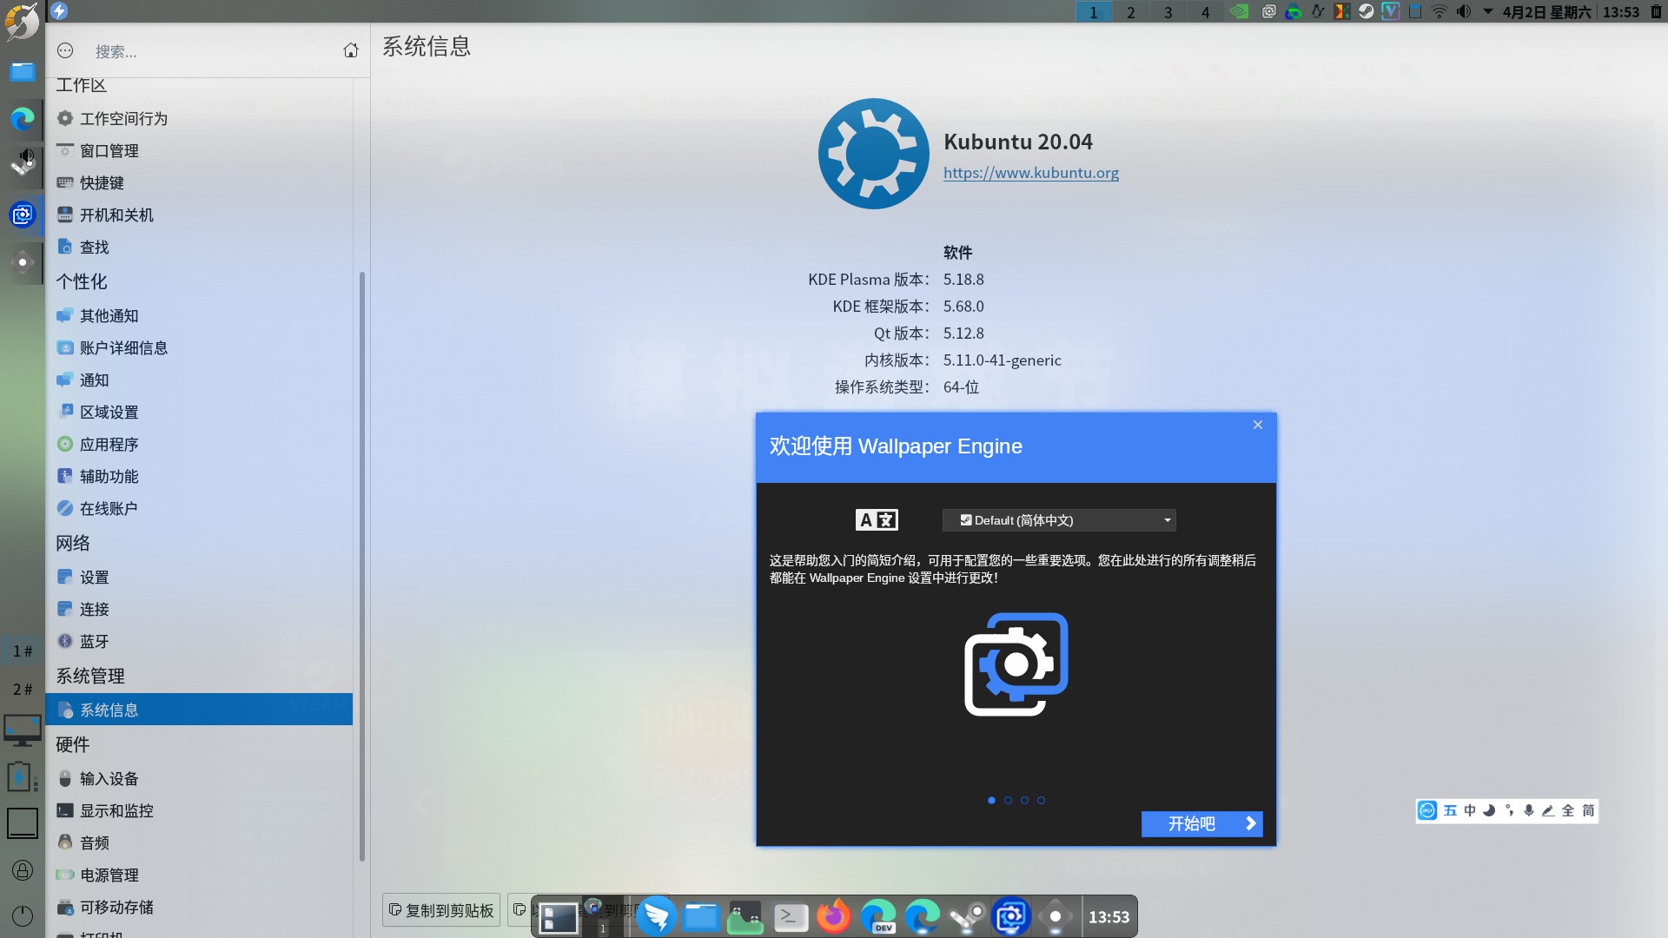Screen dimensions: 1668x938
Task: Open the folder icon in the left panel
Action: coord(23,71)
